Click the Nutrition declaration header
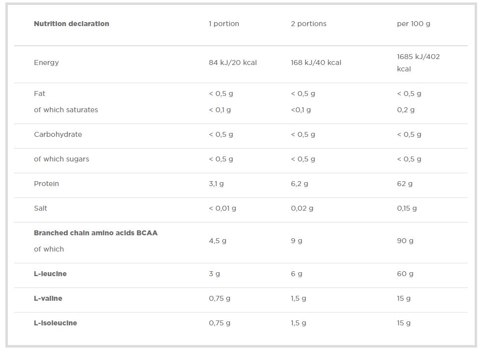Image resolution: width=481 pixels, height=348 pixels. pos(71,24)
